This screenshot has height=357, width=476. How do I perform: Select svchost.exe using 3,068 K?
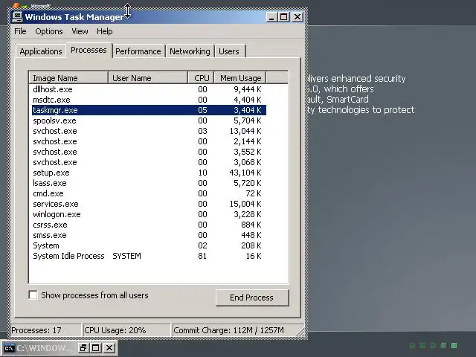coord(149,162)
